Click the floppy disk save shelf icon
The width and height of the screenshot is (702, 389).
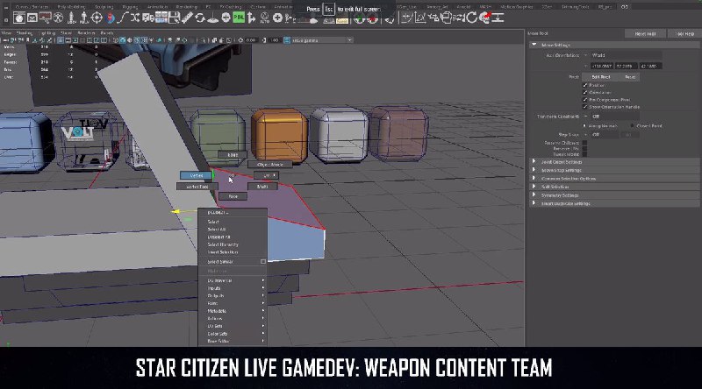tap(174, 18)
